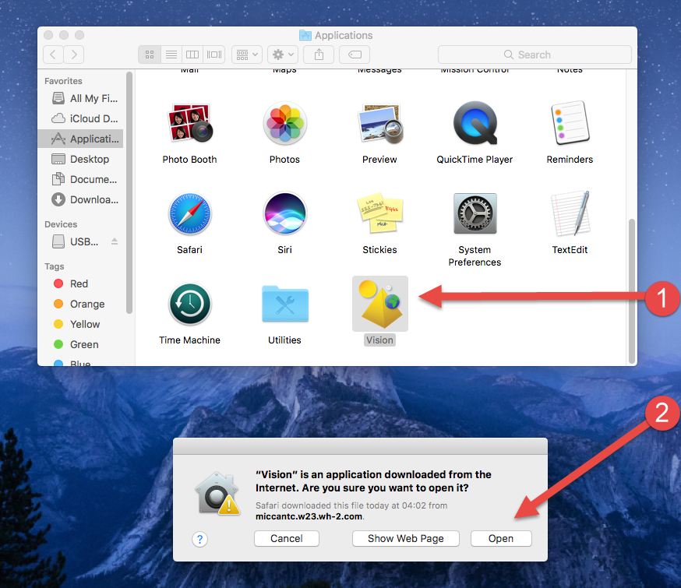Click the Applications folder icon in title bar
Image resolution: width=681 pixels, height=588 pixels.
305,35
